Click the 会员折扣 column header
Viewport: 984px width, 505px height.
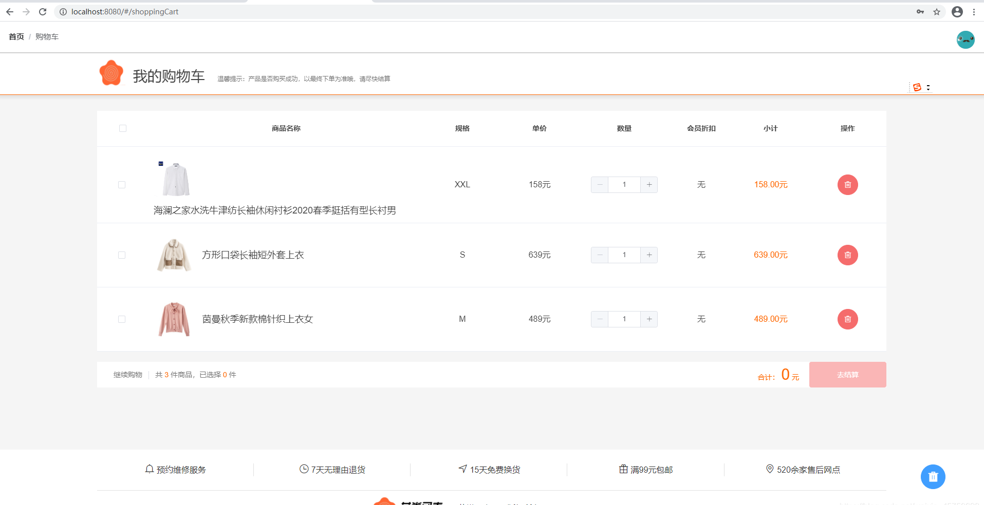701,128
